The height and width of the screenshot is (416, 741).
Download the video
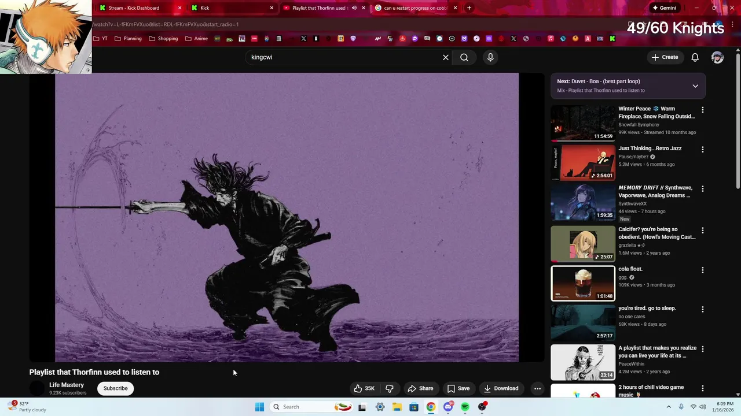coord(501,388)
